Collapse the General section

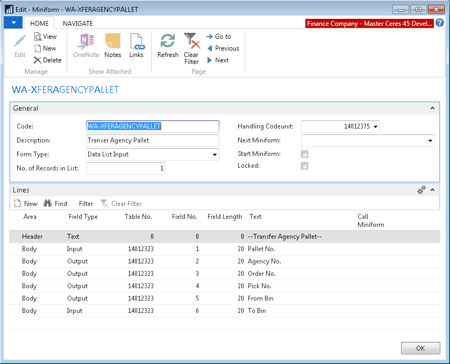point(432,109)
